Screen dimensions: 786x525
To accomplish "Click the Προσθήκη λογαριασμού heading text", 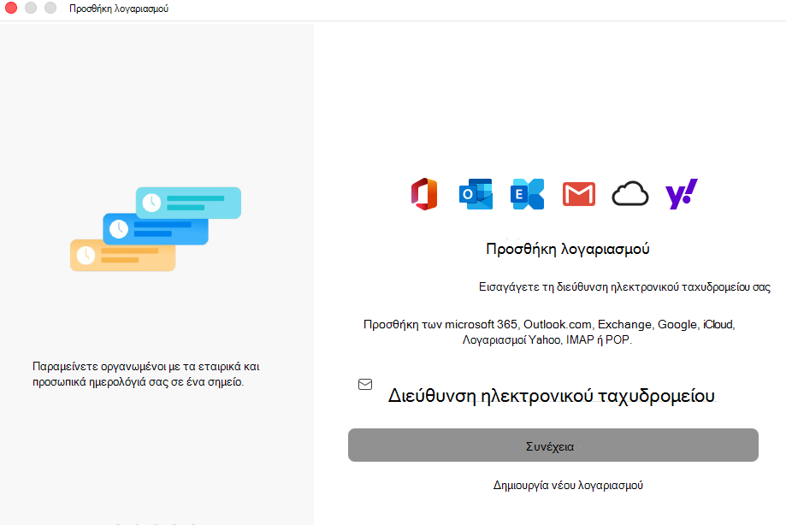I will pos(567,249).
